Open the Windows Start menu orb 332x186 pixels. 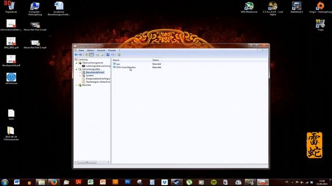point(5,182)
